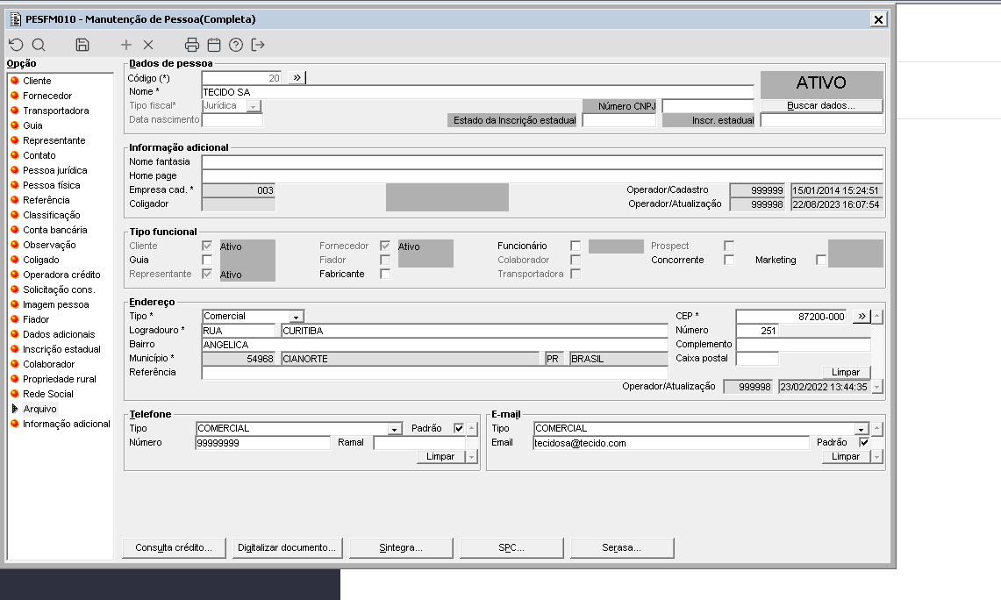This screenshot has height=600, width=1001.
Task: Click the orange bullet beside Observação
Action: [x=15, y=245]
